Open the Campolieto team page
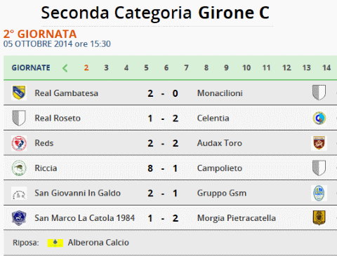The height and width of the screenshot is (256, 337). click(x=220, y=168)
